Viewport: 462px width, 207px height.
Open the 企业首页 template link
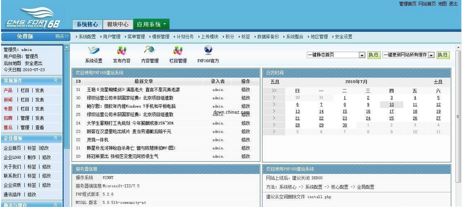pyautogui.click(x=12, y=148)
